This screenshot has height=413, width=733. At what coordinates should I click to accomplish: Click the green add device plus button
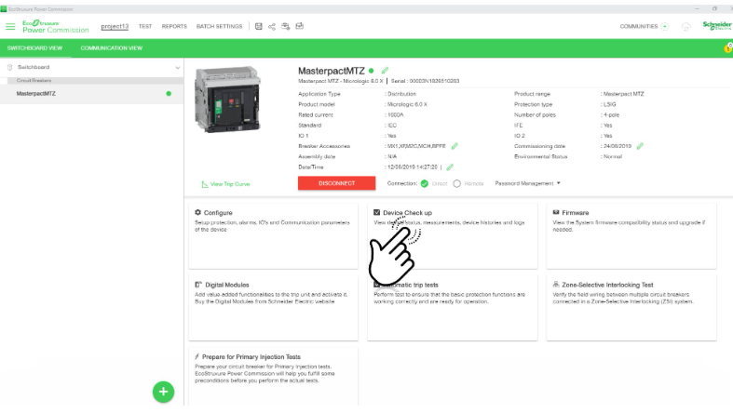pos(163,392)
